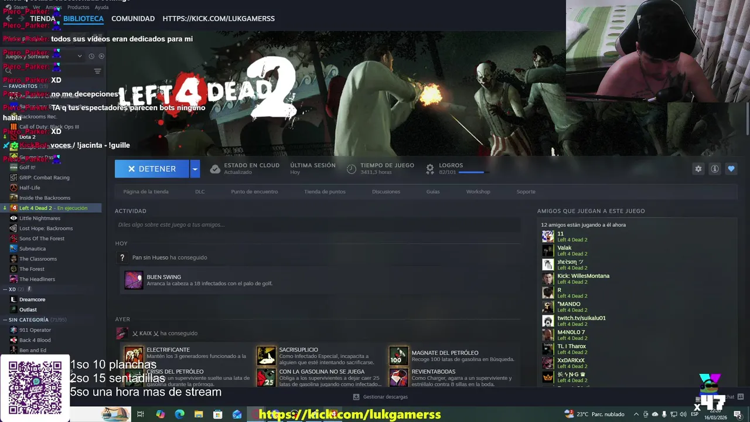Viewport: 750px width, 422px height.
Task: Select Sons Of The Forest in sidebar
Action: (x=42, y=239)
